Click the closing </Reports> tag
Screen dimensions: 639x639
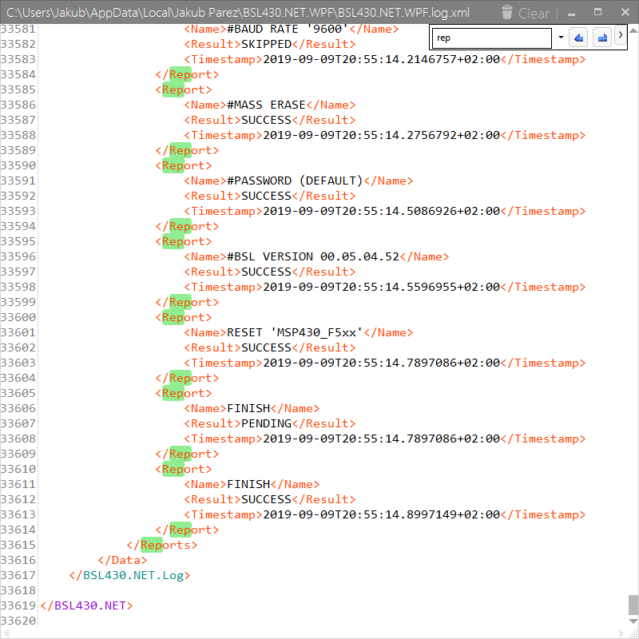(x=162, y=545)
